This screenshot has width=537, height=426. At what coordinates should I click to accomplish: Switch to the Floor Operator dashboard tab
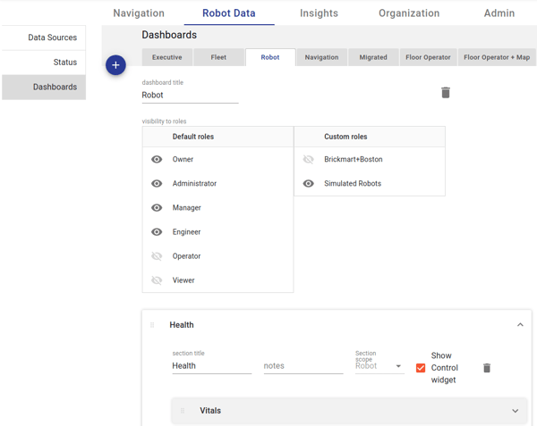[x=428, y=57]
